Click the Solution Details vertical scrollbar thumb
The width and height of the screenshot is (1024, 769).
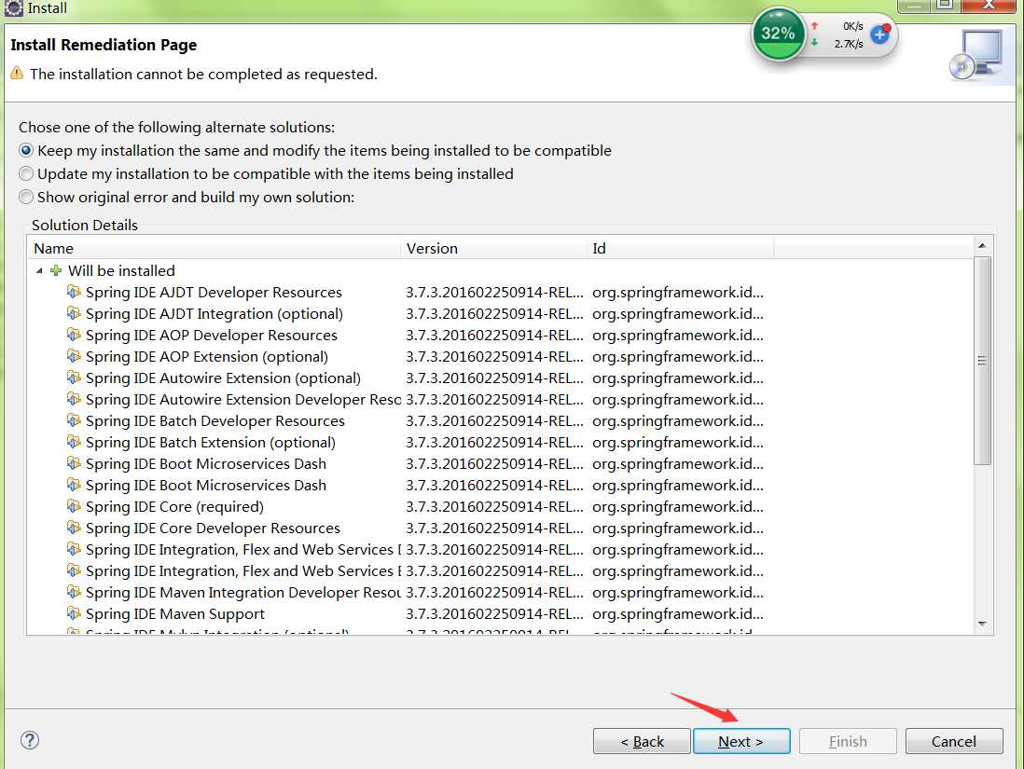click(981, 361)
